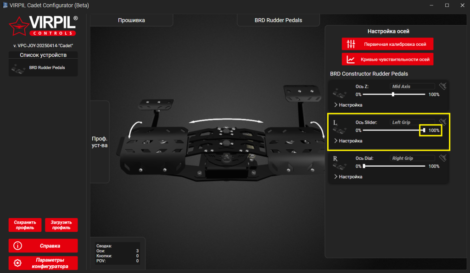Click the pedals icon in Ось Z row
This screenshot has width=470, height=273.
pyautogui.click(x=340, y=93)
